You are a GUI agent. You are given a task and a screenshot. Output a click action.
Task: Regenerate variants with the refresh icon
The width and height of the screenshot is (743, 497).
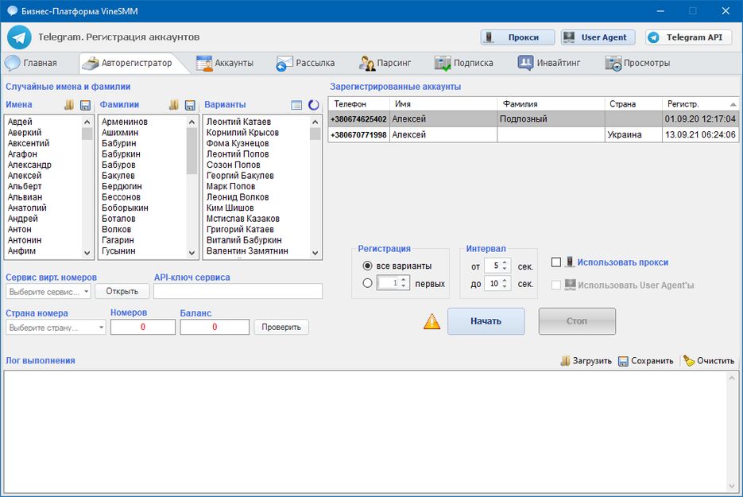tap(314, 105)
